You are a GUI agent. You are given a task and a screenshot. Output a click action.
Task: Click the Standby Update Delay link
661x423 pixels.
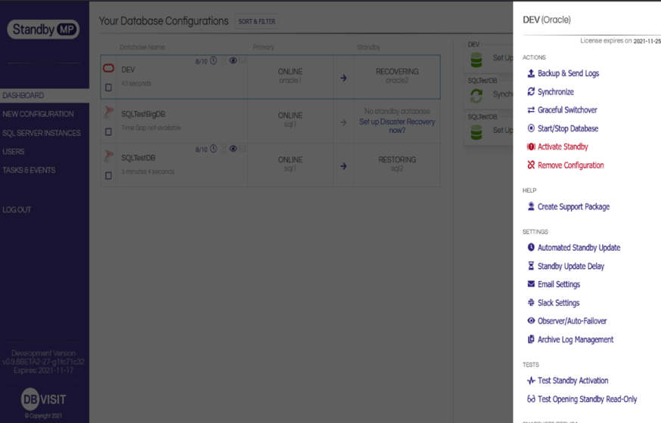tap(571, 266)
